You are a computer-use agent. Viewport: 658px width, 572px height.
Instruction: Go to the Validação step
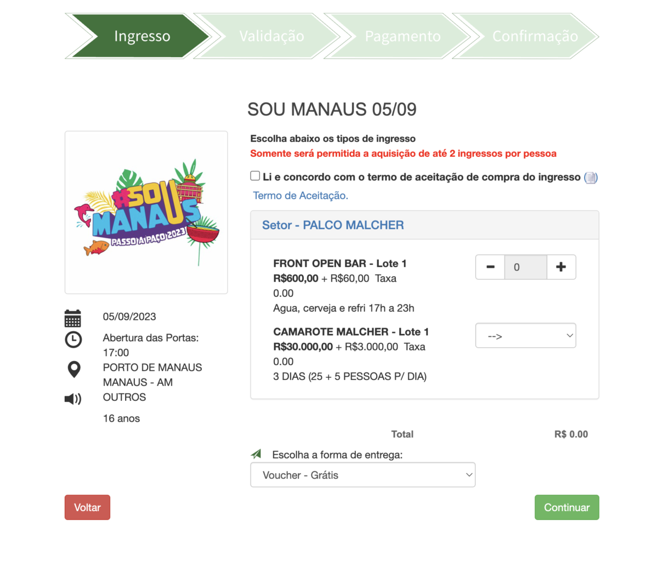tap(271, 36)
